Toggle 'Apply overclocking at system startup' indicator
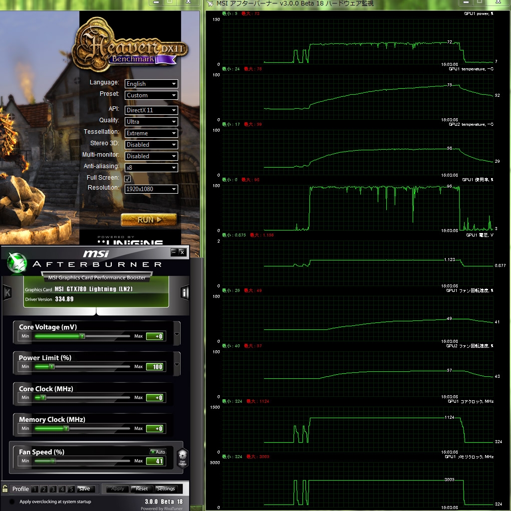Screen dimensions: 511x511 point(12,502)
